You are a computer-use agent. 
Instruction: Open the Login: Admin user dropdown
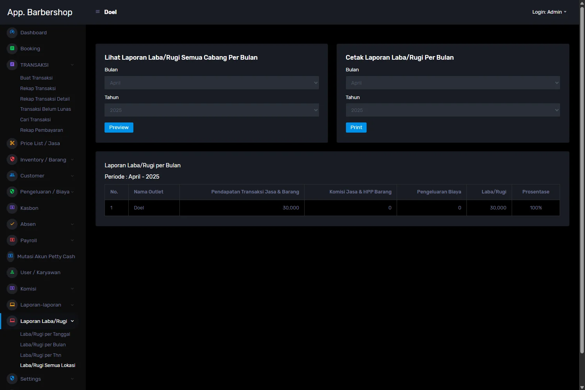549,12
